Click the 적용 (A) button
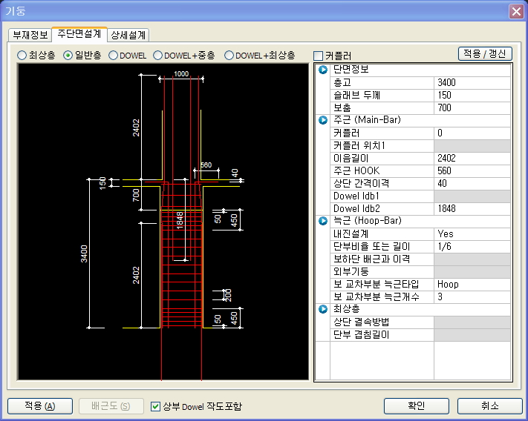The width and height of the screenshot is (528, 421). 40,406
